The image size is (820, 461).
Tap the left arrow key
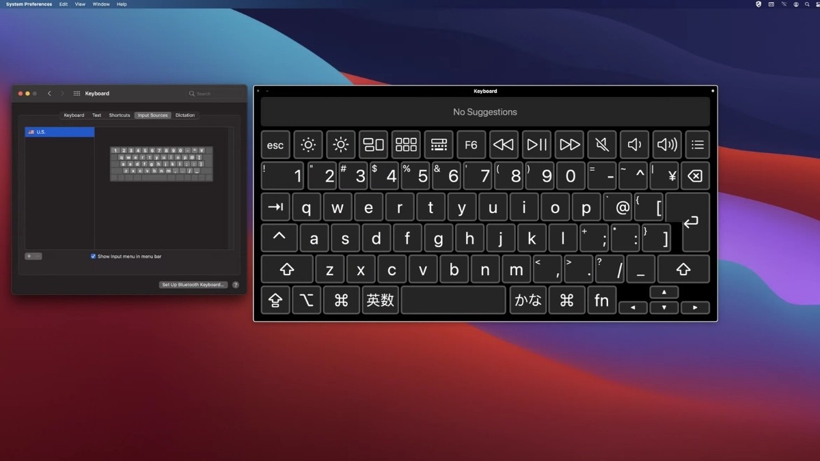click(x=633, y=308)
